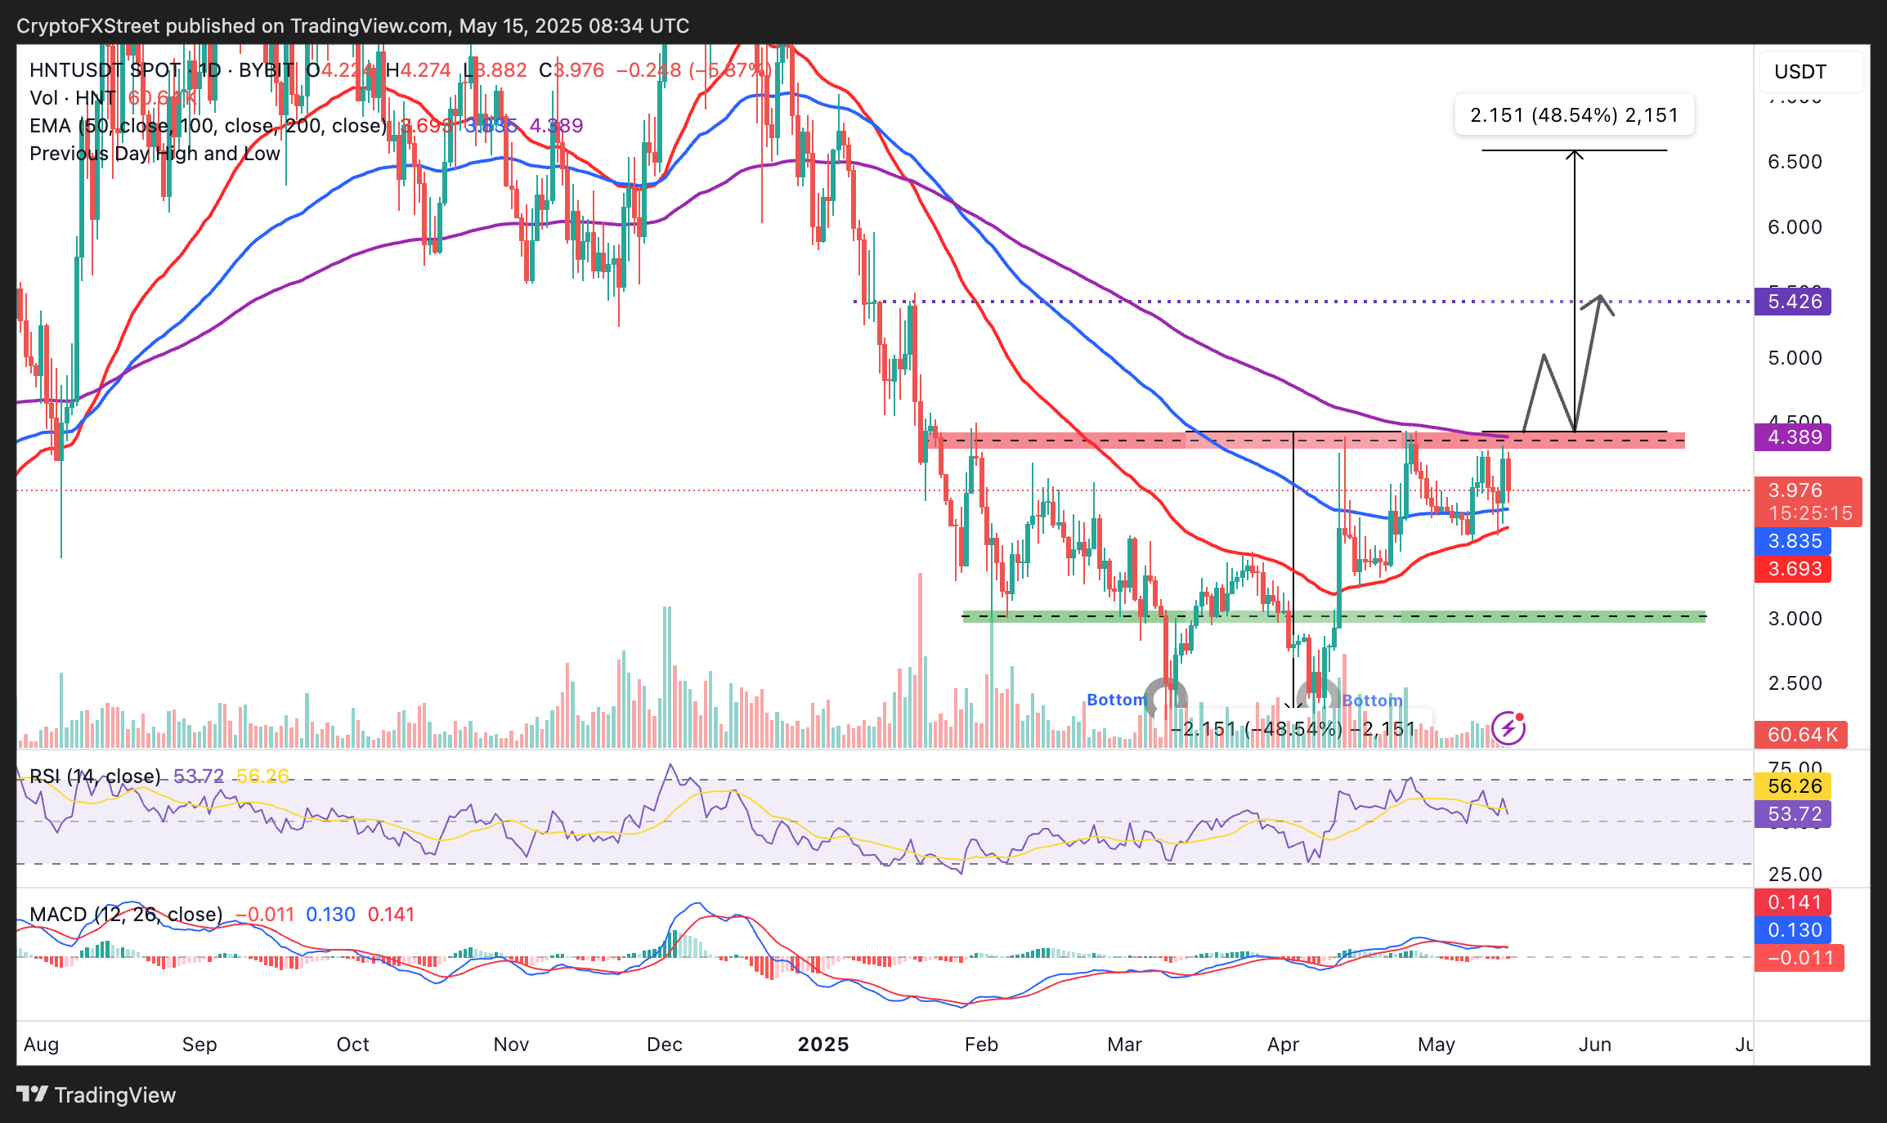This screenshot has width=1887, height=1123.
Task: Click the TradingView logo at bottom left
Action: pyautogui.click(x=96, y=1094)
